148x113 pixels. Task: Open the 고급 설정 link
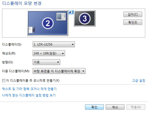[138, 80]
